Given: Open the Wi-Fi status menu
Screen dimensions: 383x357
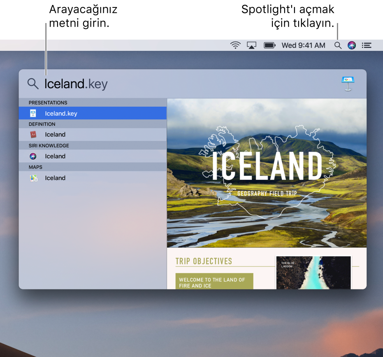Looking at the screenshot, I should coord(235,45).
